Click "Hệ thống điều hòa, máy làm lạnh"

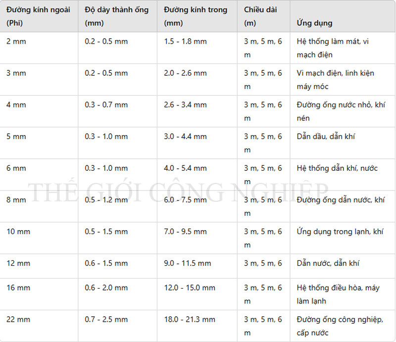[x=338, y=294]
